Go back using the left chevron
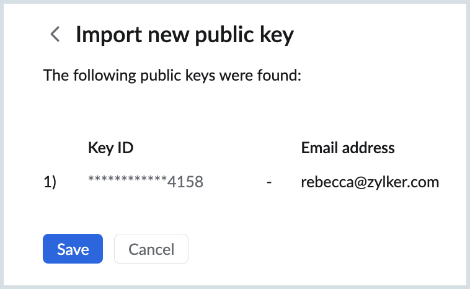Viewport: 470px width, 289px height. pos(55,35)
